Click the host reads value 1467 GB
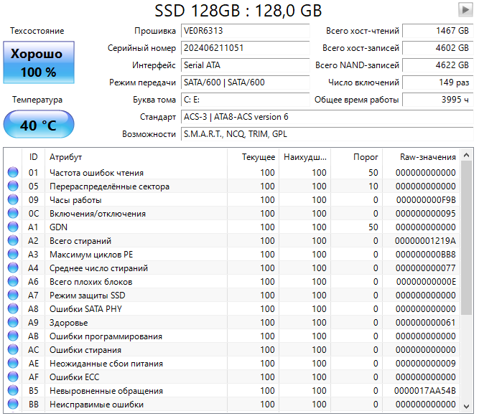The height and width of the screenshot is (416, 479). (438, 31)
